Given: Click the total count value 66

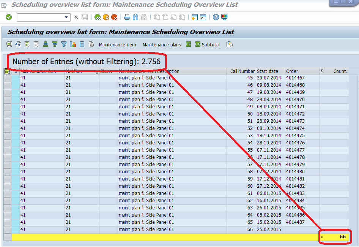Looking at the screenshot, I should click(x=343, y=237).
